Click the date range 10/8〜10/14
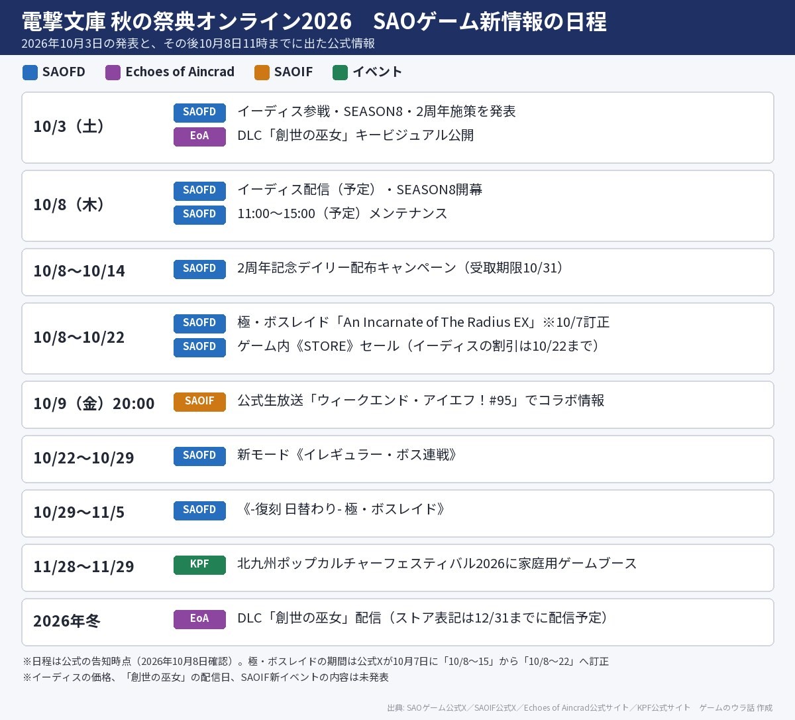 pyautogui.click(x=79, y=271)
